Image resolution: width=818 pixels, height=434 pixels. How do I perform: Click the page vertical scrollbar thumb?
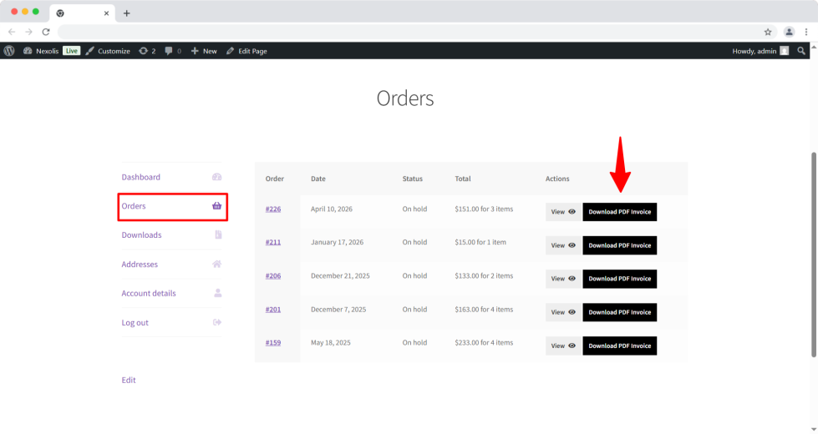[x=814, y=255]
